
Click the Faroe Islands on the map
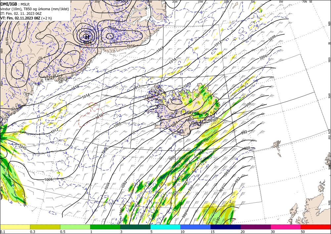point(277,148)
